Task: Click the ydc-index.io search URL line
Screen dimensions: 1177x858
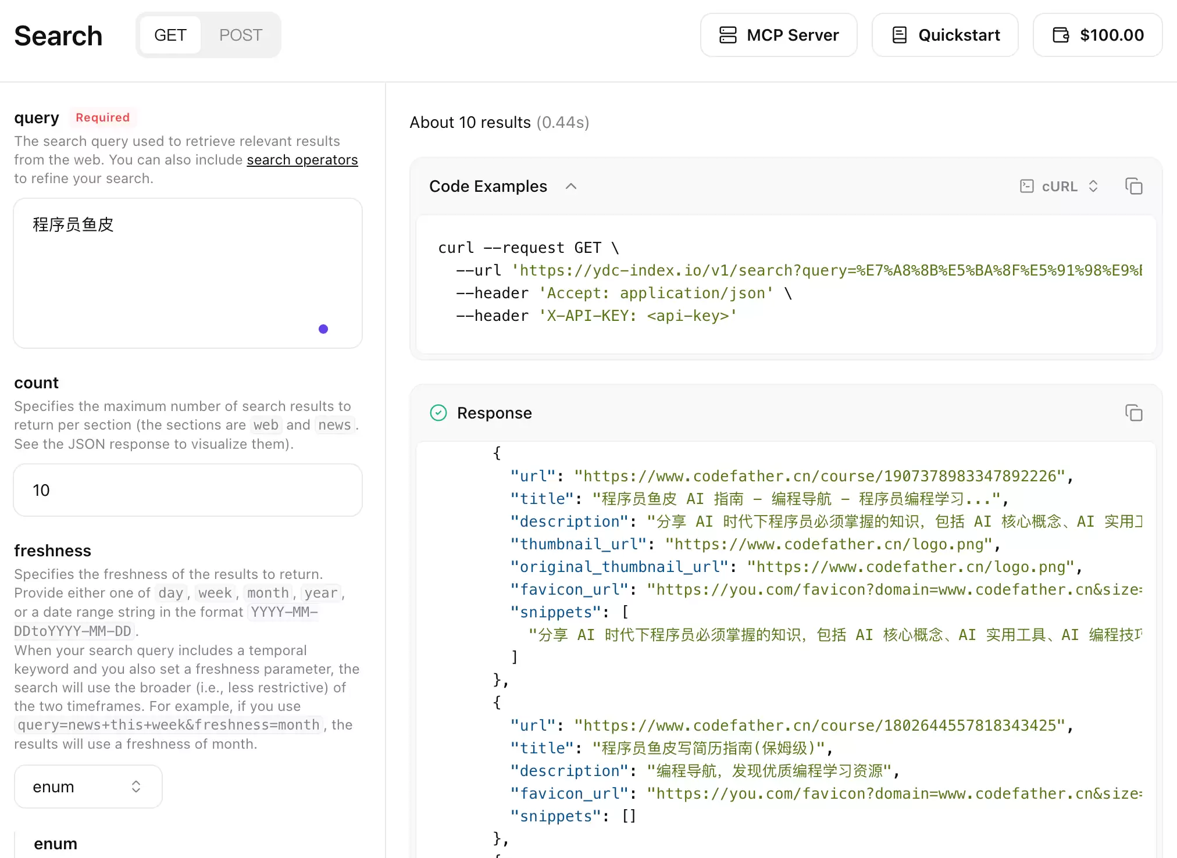Action: [800, 270]
